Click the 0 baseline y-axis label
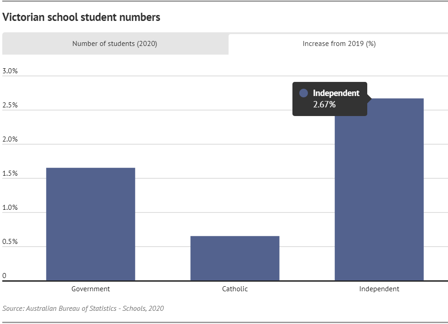Screen dimensions: 448x324 click(x=5, y=275)
